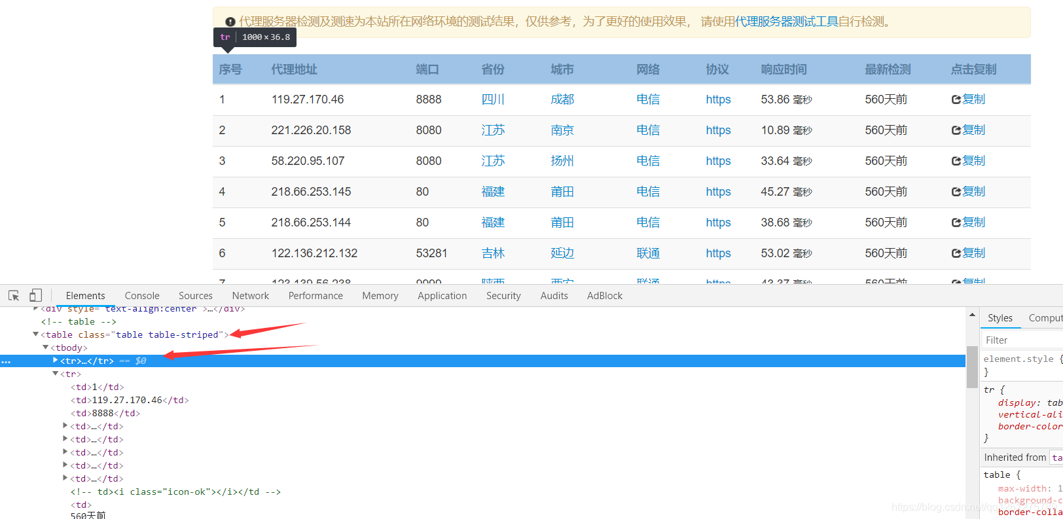Viewport: 1063px width, 519px height.
Task: Toggle the device toolbar icon in DevTools
Action: (35, 296)
